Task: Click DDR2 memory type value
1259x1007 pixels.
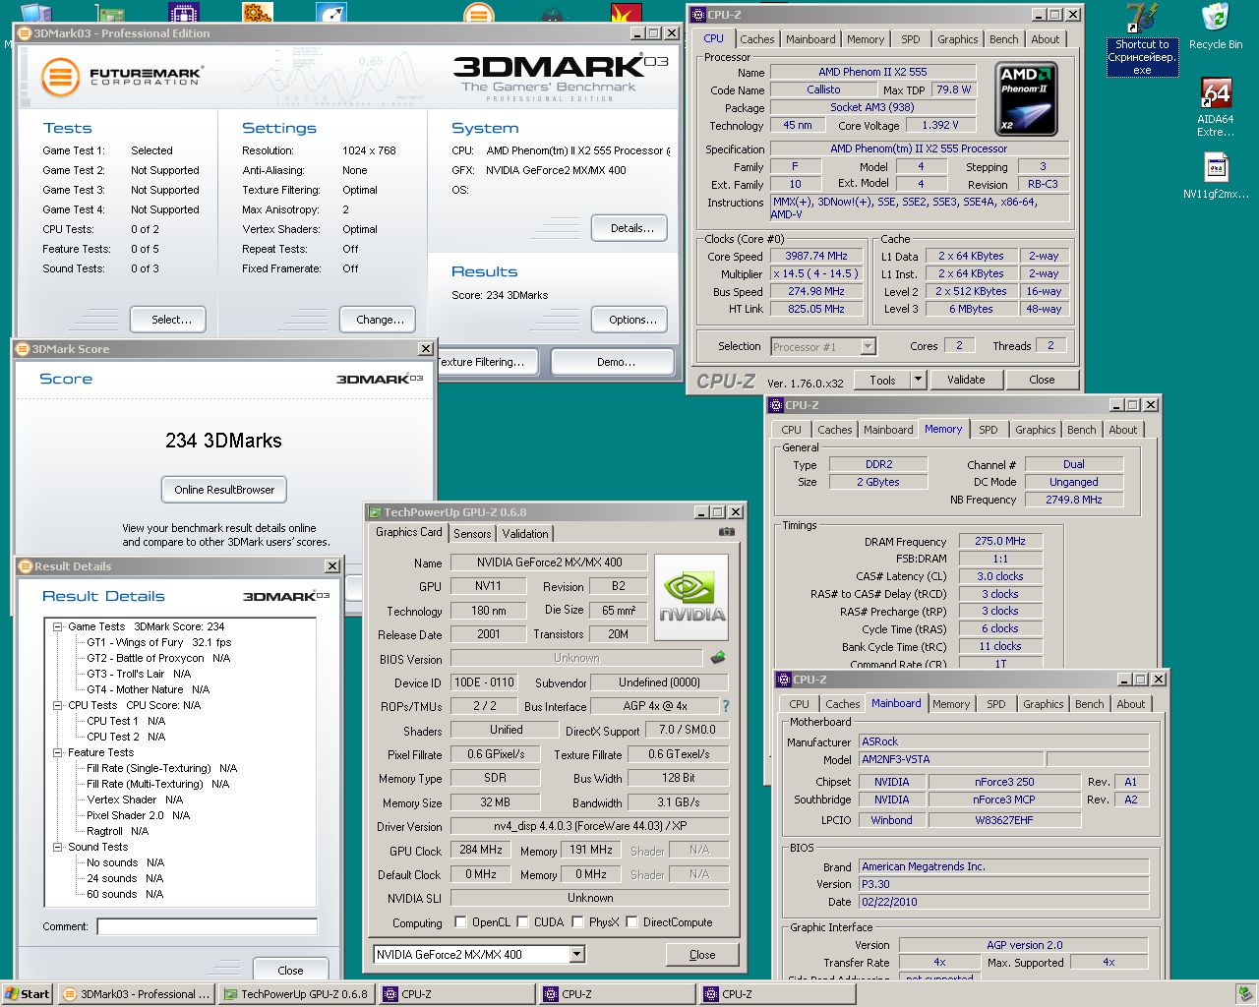Action: 878,464
